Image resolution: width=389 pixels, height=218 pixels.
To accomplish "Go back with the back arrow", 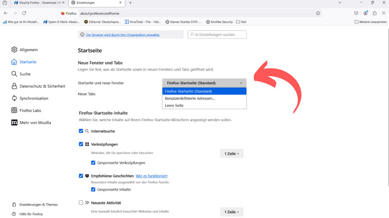I will click(6, 13).
